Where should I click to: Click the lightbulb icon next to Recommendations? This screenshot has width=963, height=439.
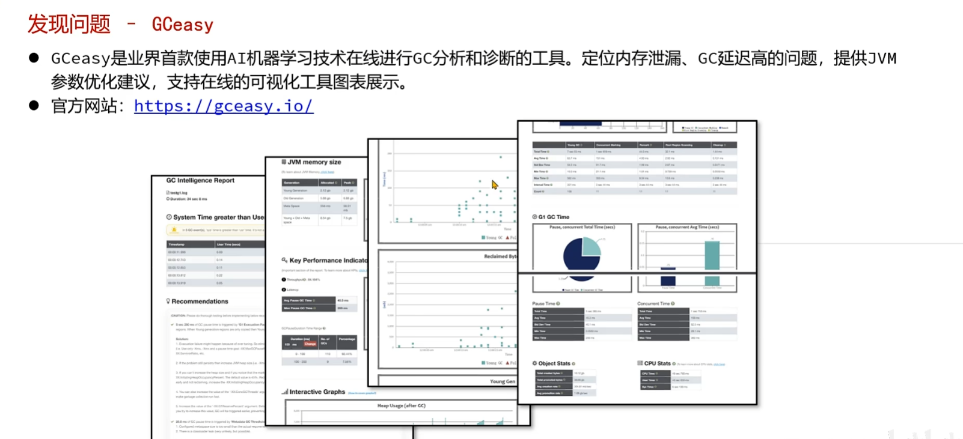[168, 301]
